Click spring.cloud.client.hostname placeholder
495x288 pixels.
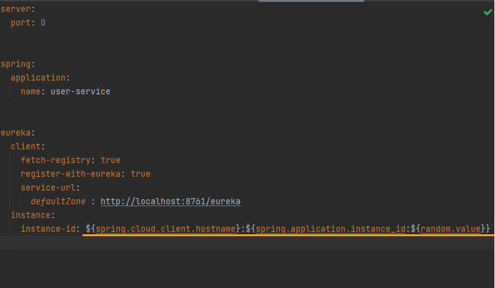[x=166, y=229]
